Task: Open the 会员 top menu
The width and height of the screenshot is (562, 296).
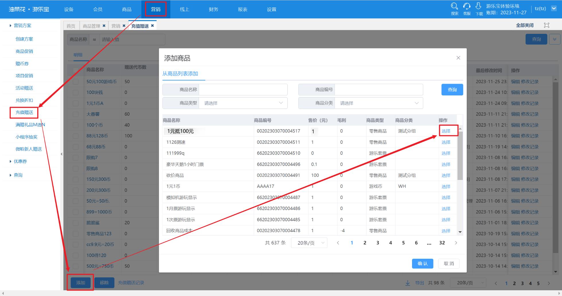Action: (x=98, y=9)
